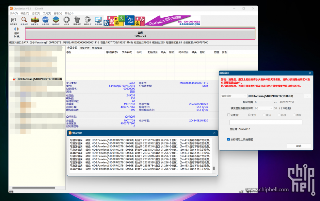Click the 新建分区 new partition icon

tap(56, 21)
